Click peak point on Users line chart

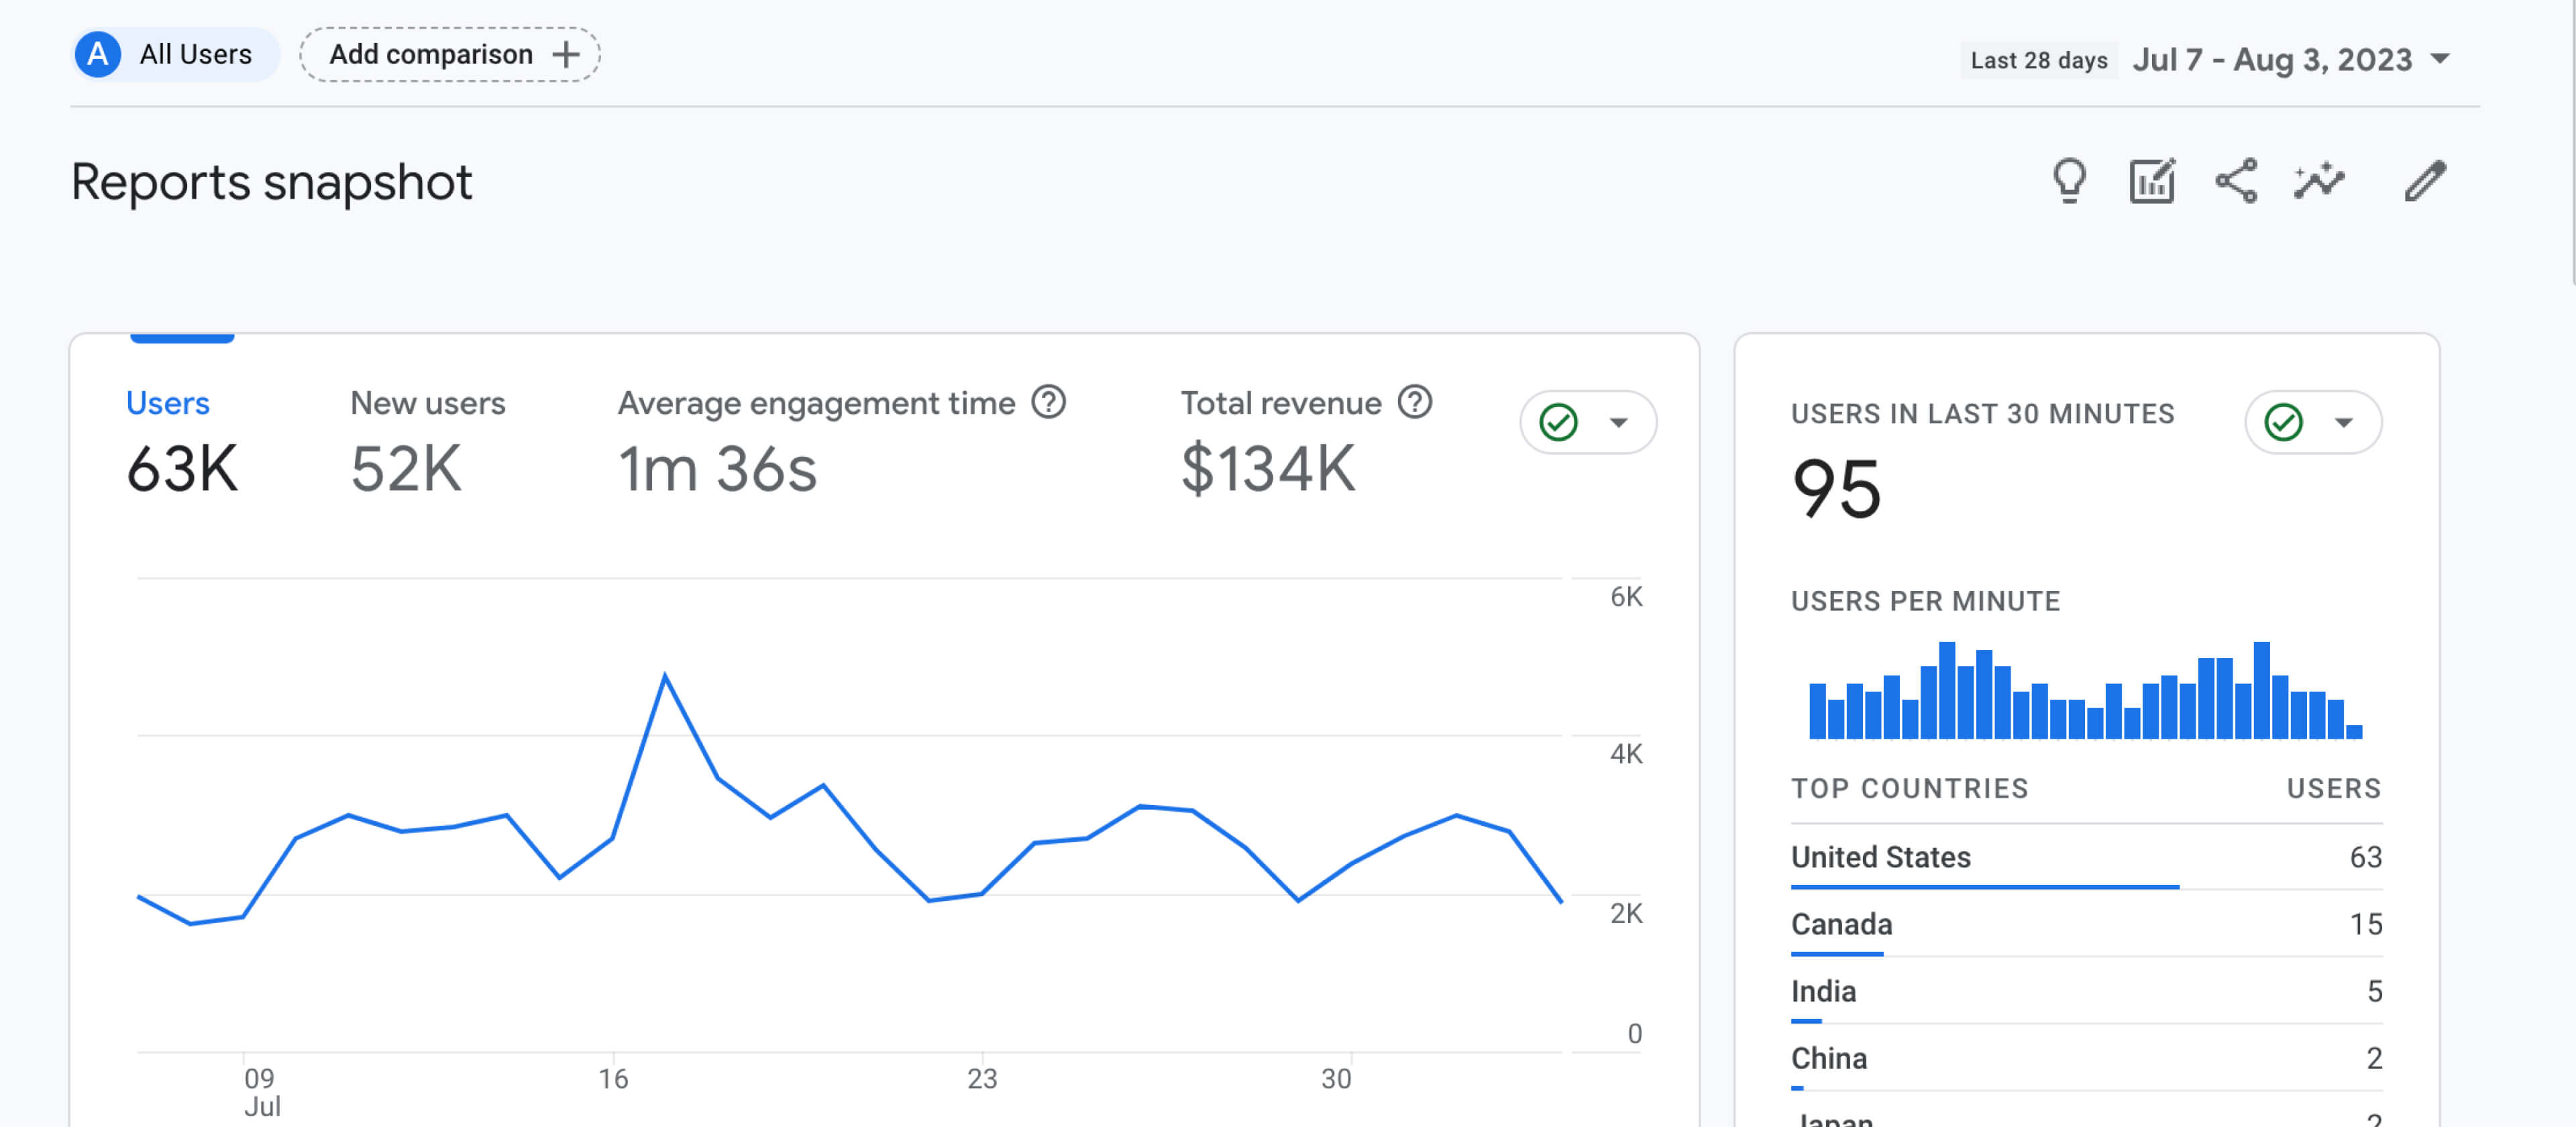click(x=665, y=676)
